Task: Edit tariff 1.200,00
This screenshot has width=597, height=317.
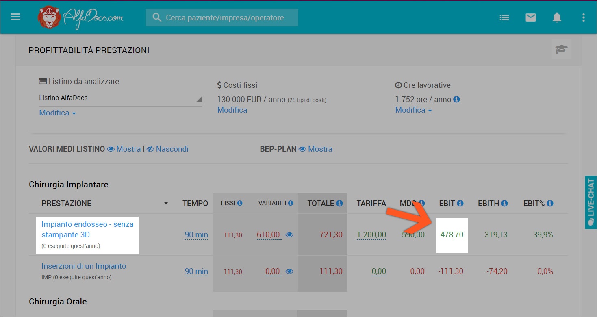Action: (x=371, y=234)
